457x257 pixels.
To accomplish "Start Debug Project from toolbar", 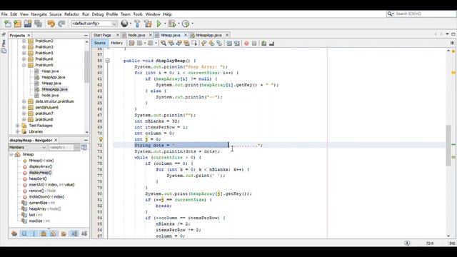I will [x=172, y=24].
